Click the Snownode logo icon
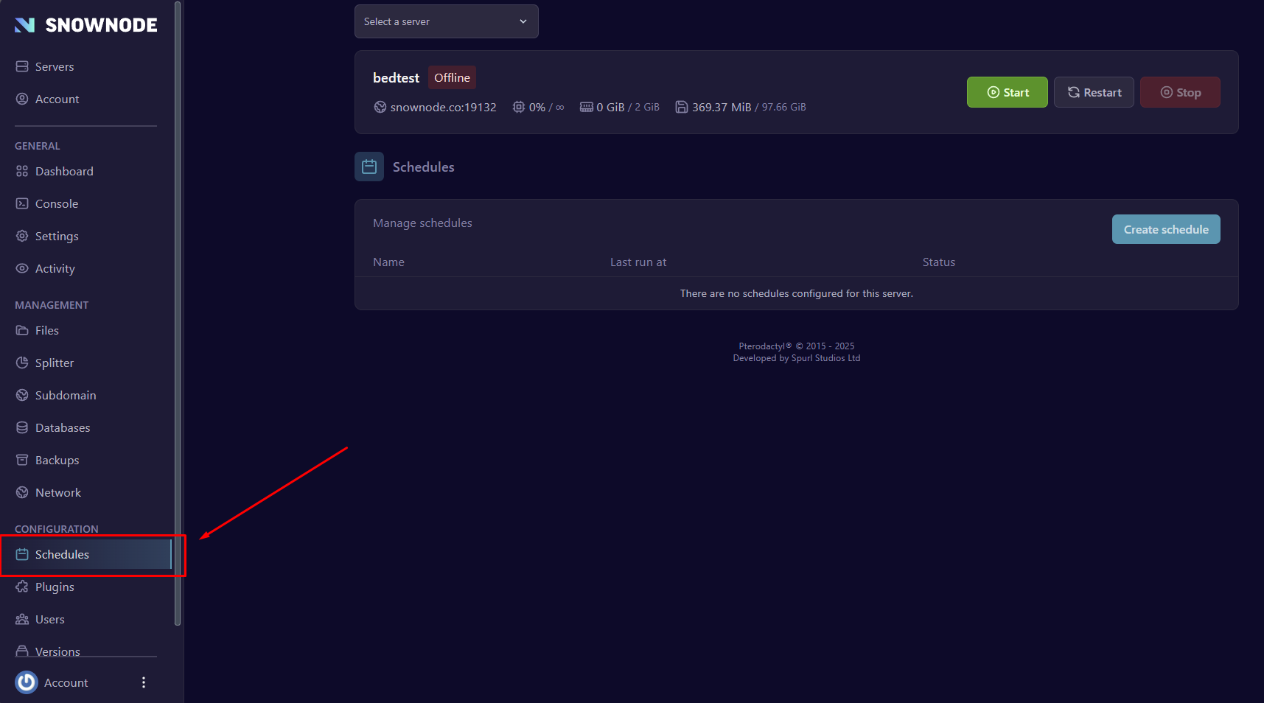The height and width of the screenshot is (703, 1264). point(25,25)
